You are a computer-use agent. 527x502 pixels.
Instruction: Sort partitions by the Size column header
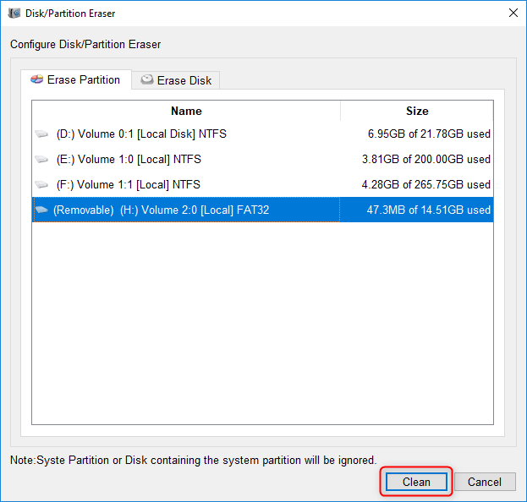coord(417,111)
